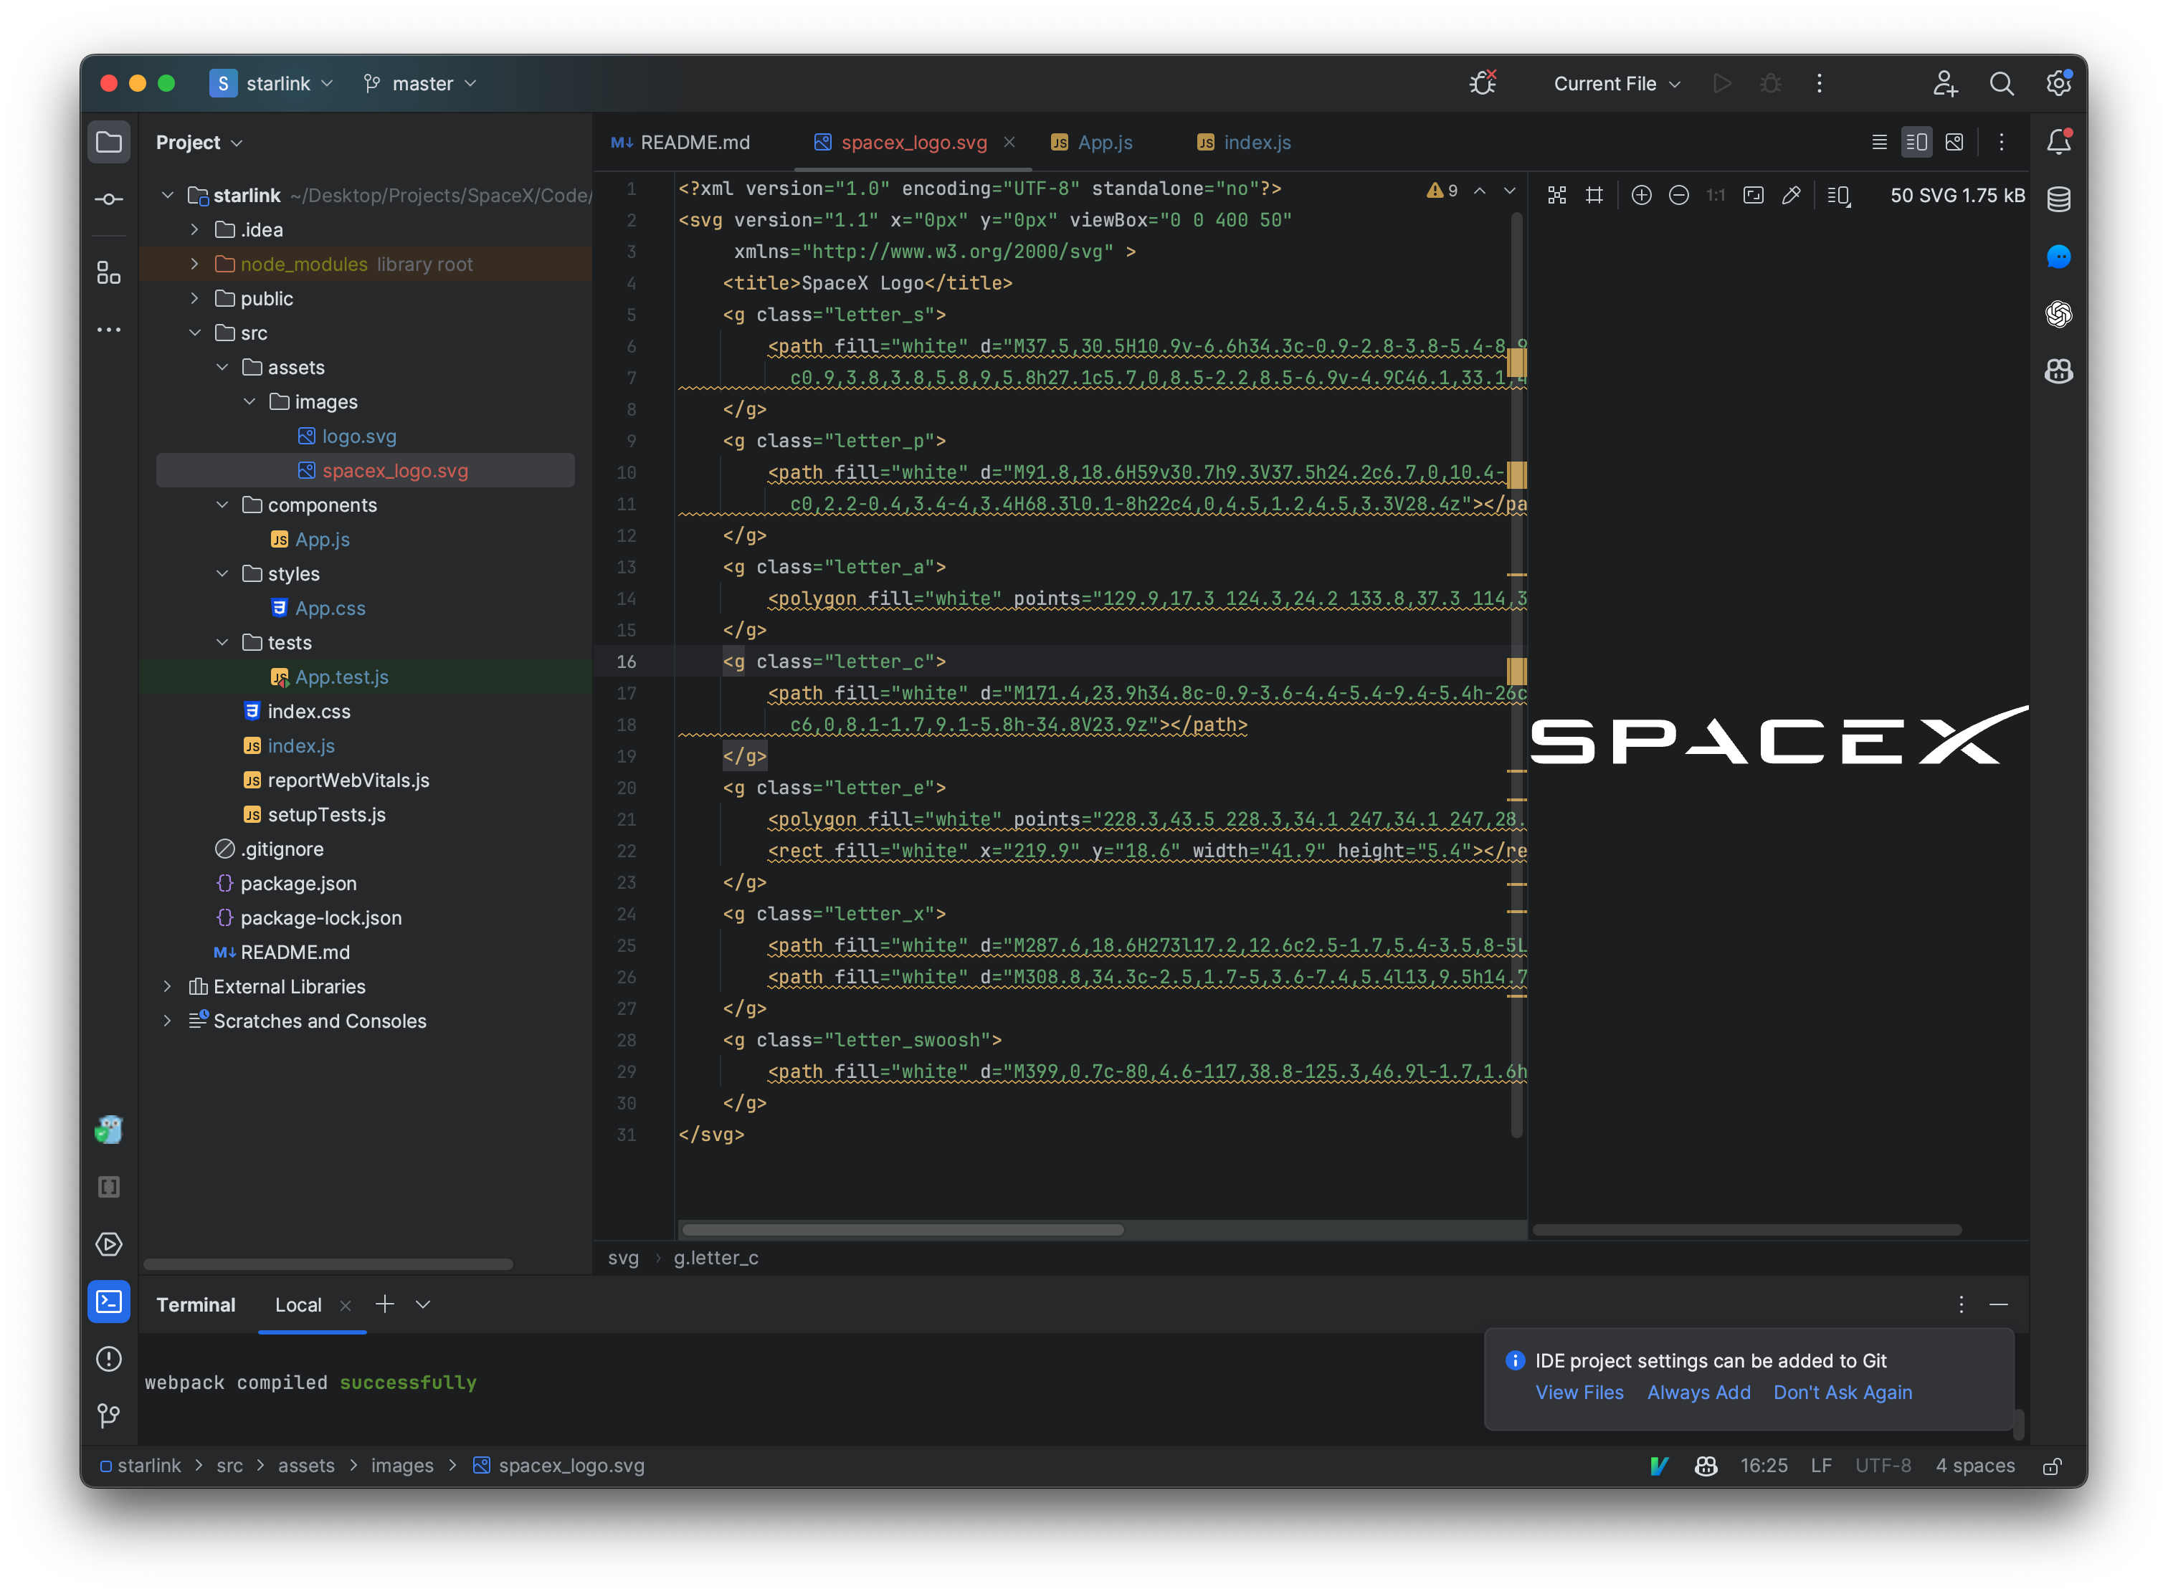Zoom in the SVG preview
2168x1594 pixels.
(x=1641, y=196)
